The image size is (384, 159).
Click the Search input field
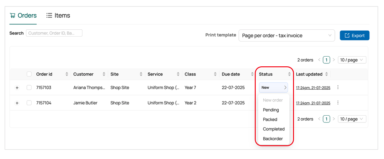(54, 33)
